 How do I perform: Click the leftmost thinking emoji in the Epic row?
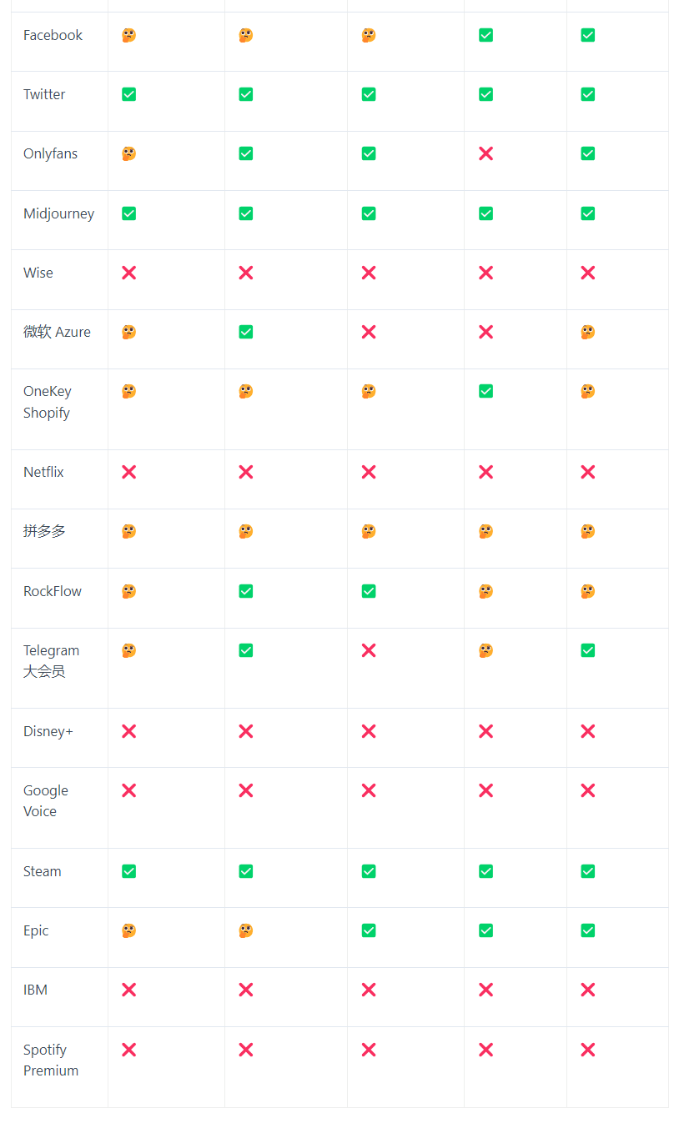128,930
